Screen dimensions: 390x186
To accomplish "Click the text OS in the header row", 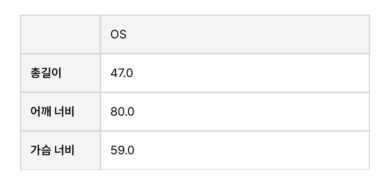I will [x=118, y=35].
